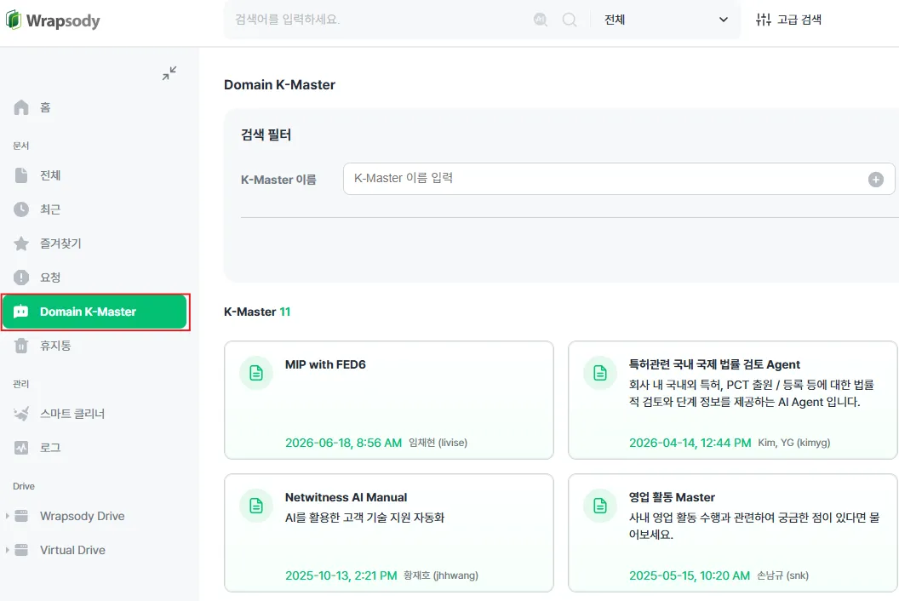Open 스마트 클리너 label
This screenshot has height=601, width=899.
tap(72, 414)
